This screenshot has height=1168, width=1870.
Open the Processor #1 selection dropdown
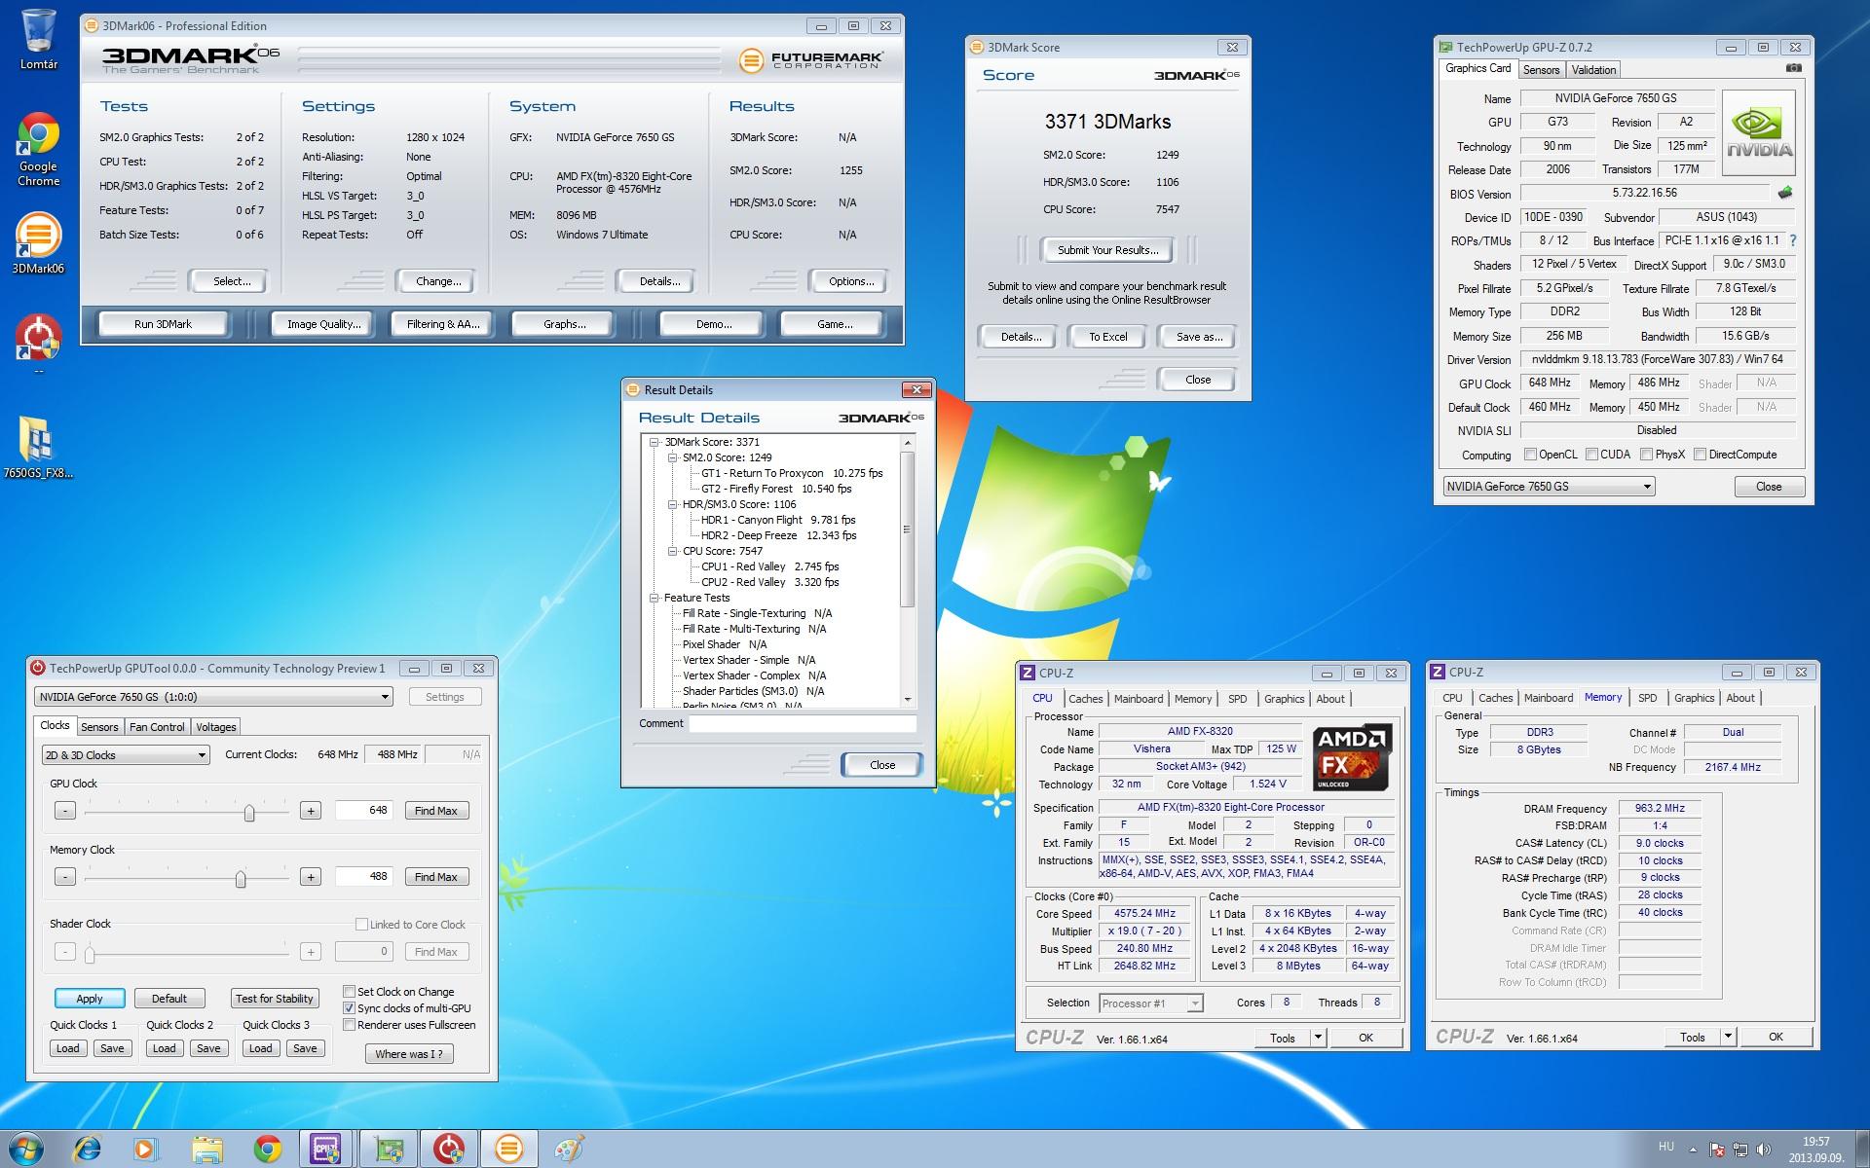tap(1151, 1004)
